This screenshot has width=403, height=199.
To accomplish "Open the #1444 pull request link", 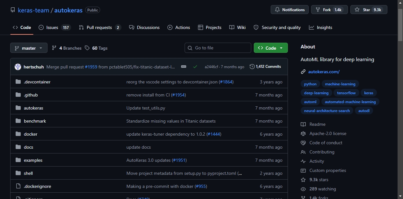I will [214, 134].
